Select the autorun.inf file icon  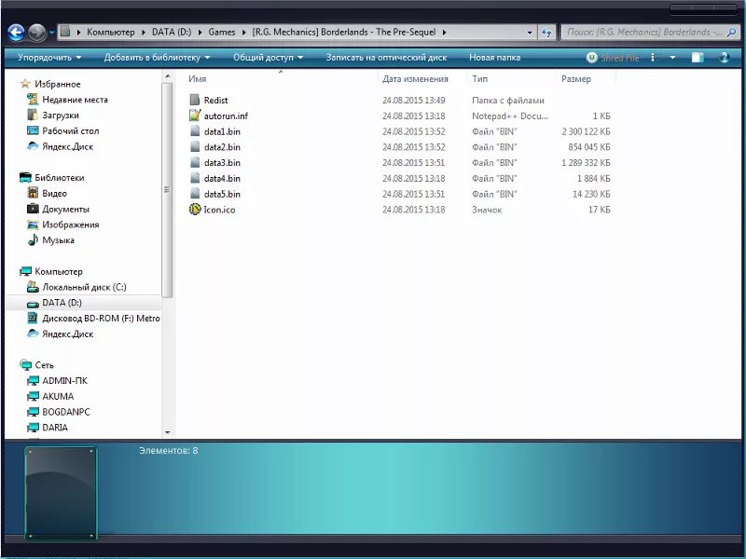click(195, 116)
